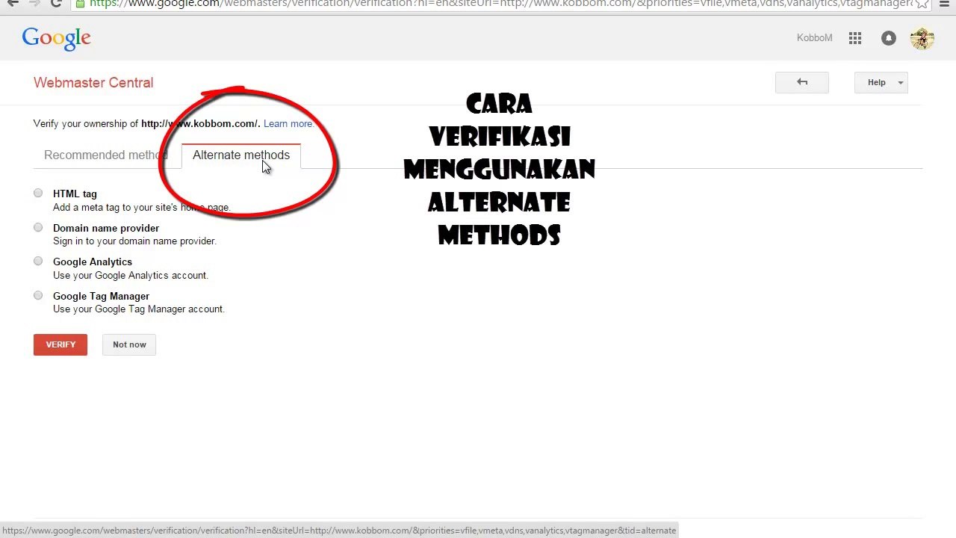This screenshot has height=538, width=956.
Task: Select the HTML tag radio button
Action: click(x=38, y=194)
